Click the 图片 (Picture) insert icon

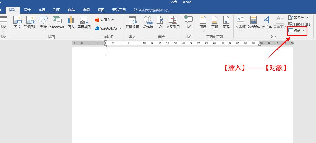coord(17,22)
